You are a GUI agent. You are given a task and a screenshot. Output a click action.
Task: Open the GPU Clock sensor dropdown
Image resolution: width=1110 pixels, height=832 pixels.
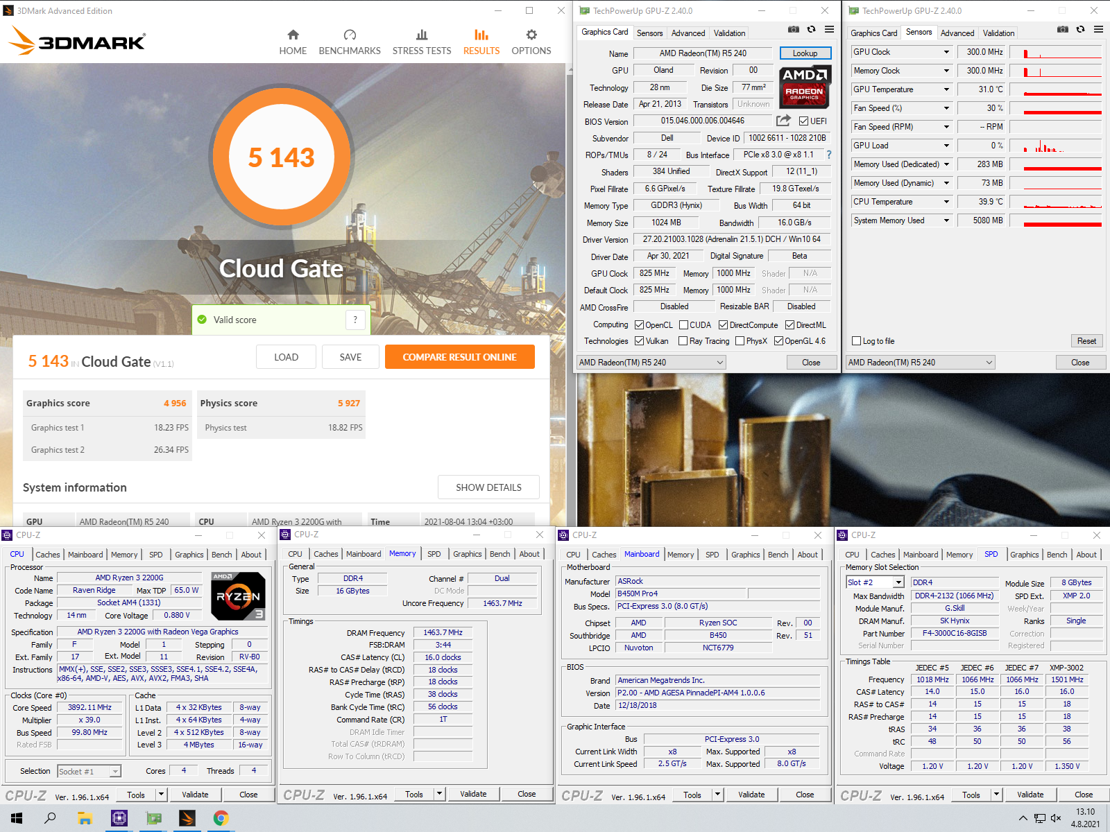(x=946, y=52)
